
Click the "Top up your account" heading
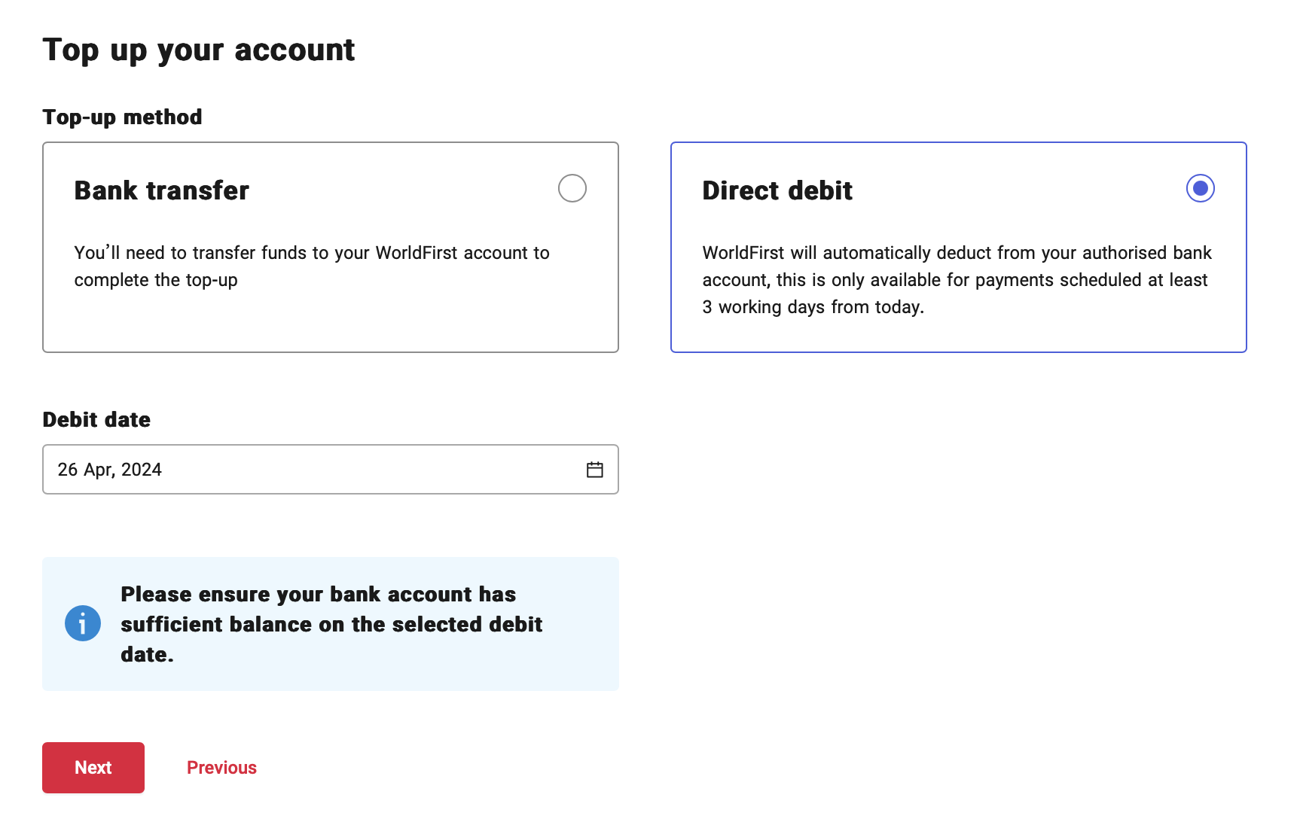[198, 50]
